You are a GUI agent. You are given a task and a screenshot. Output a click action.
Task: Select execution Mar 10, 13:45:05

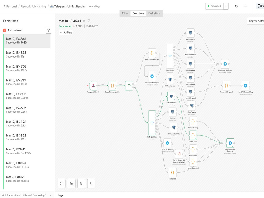click(x=27, y=68)
